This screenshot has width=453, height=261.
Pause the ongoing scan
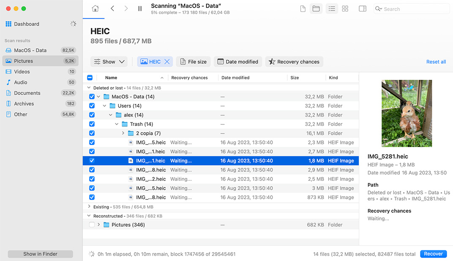140,8
